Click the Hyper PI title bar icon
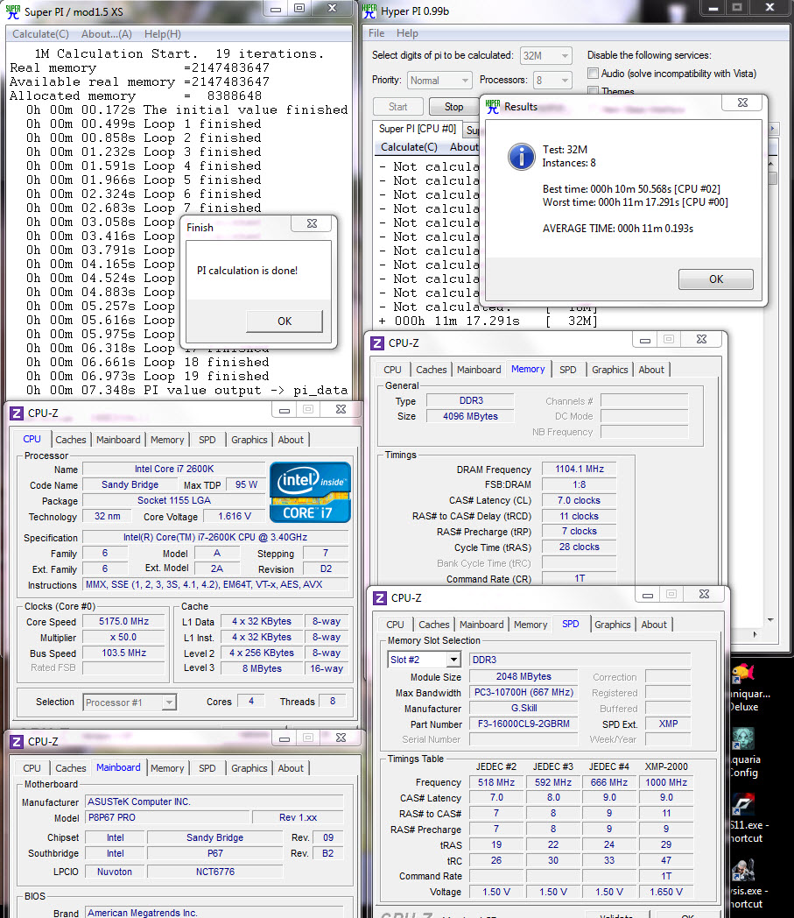 pos(369,11)
